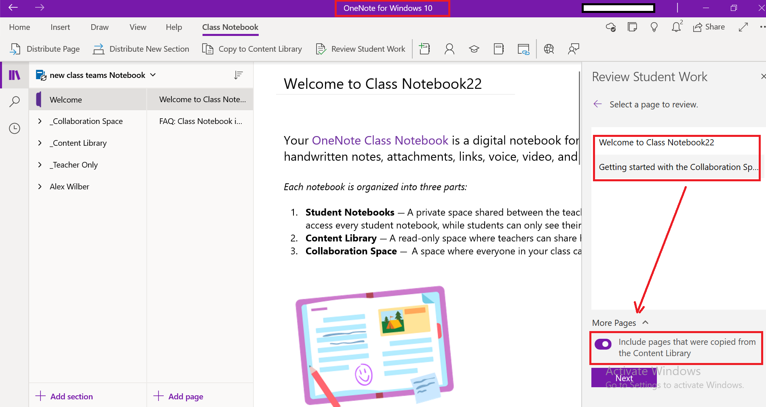Click the lightbulb tips icon
This screenshot has height=407, width=766.
654,27
